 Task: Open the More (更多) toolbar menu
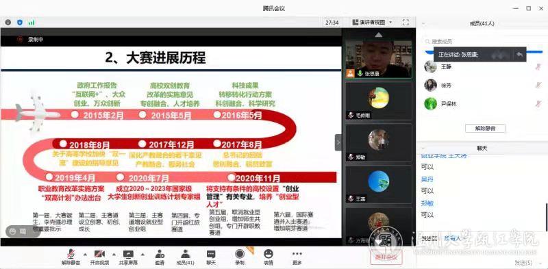click(297, 257)
